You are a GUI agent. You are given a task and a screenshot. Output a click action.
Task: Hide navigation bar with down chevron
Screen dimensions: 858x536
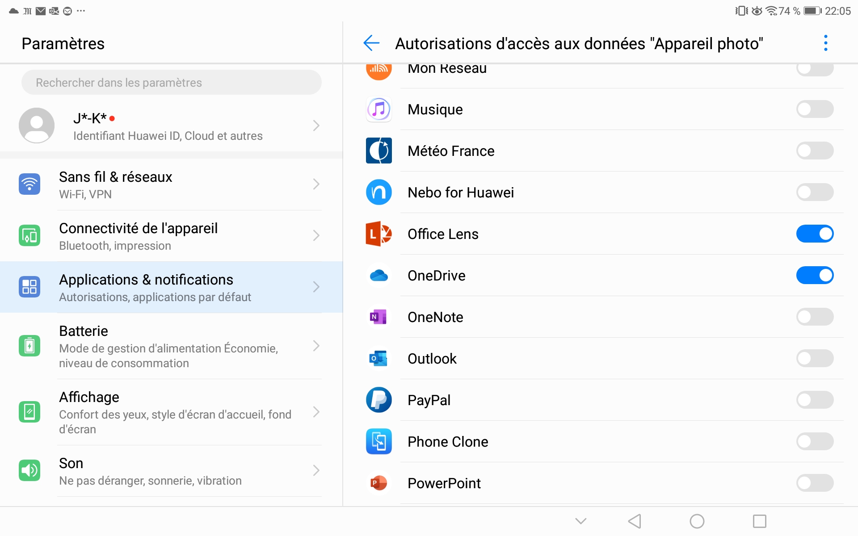coord(580,521)
